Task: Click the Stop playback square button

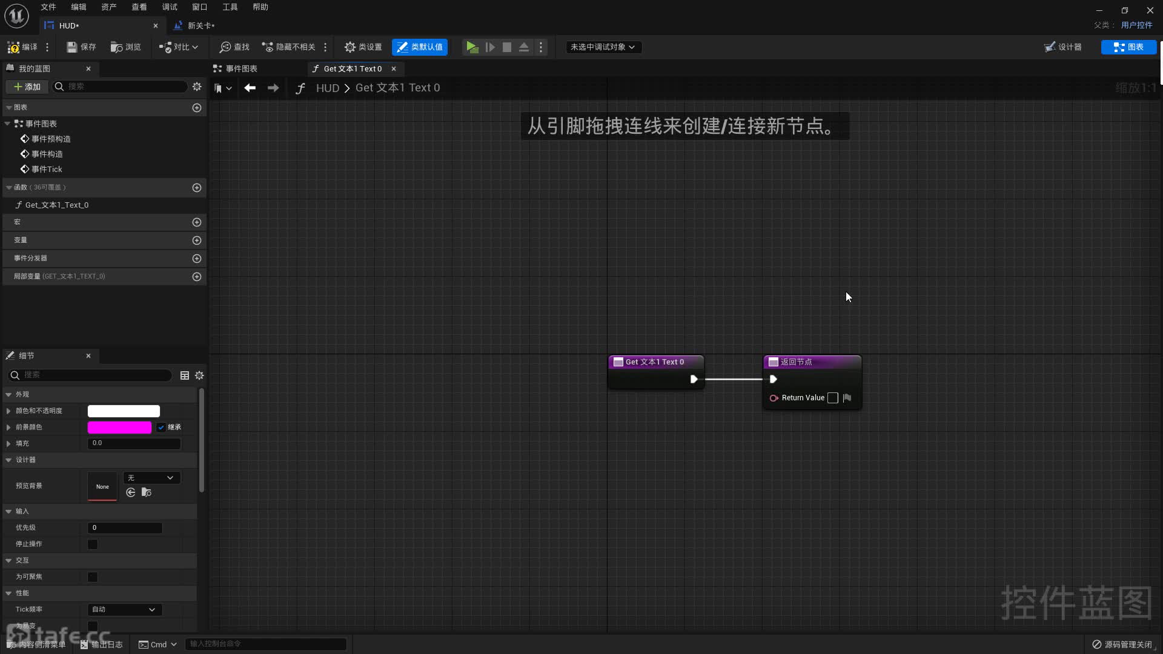Action: click(507, 47)
